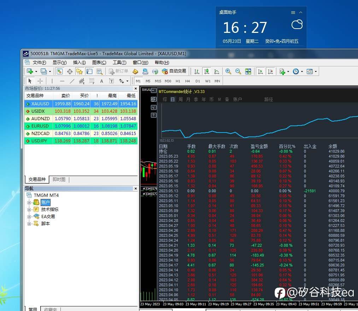This screenshot has height=311, width=358.
Task: Open the 插入(I) menu
Action: [x=79, y=63]
